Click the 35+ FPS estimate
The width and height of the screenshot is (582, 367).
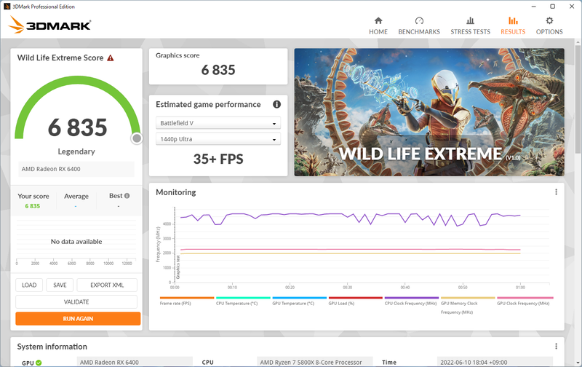tap(218, 159)
